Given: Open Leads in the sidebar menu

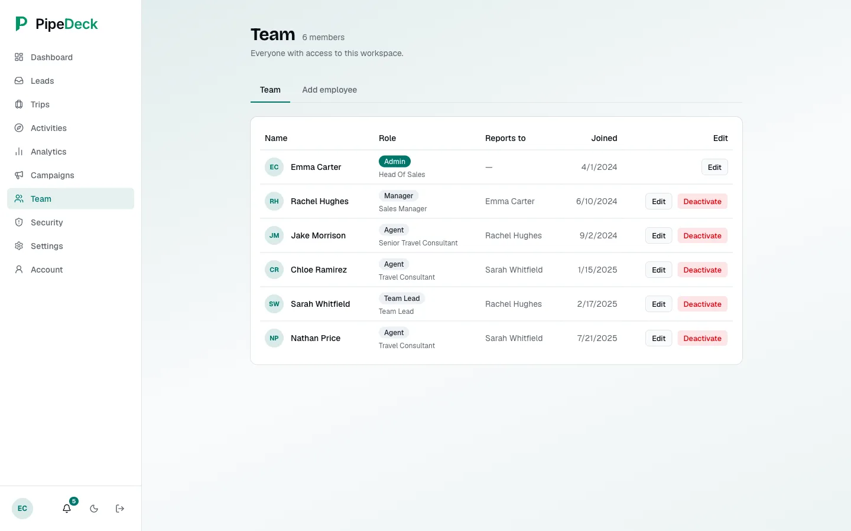Looking at the screenshot, I should pyautogui.click(x=71, y=81).
